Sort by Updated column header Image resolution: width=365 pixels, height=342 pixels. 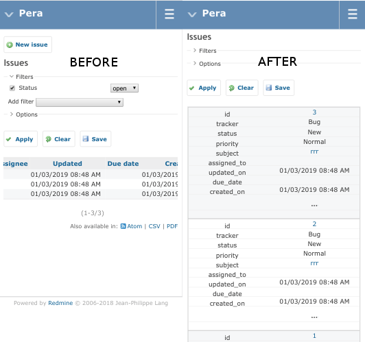[x=67, y=164]
